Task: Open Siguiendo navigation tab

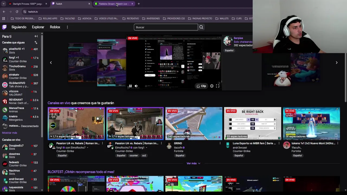Action: [x=19, y=27]
